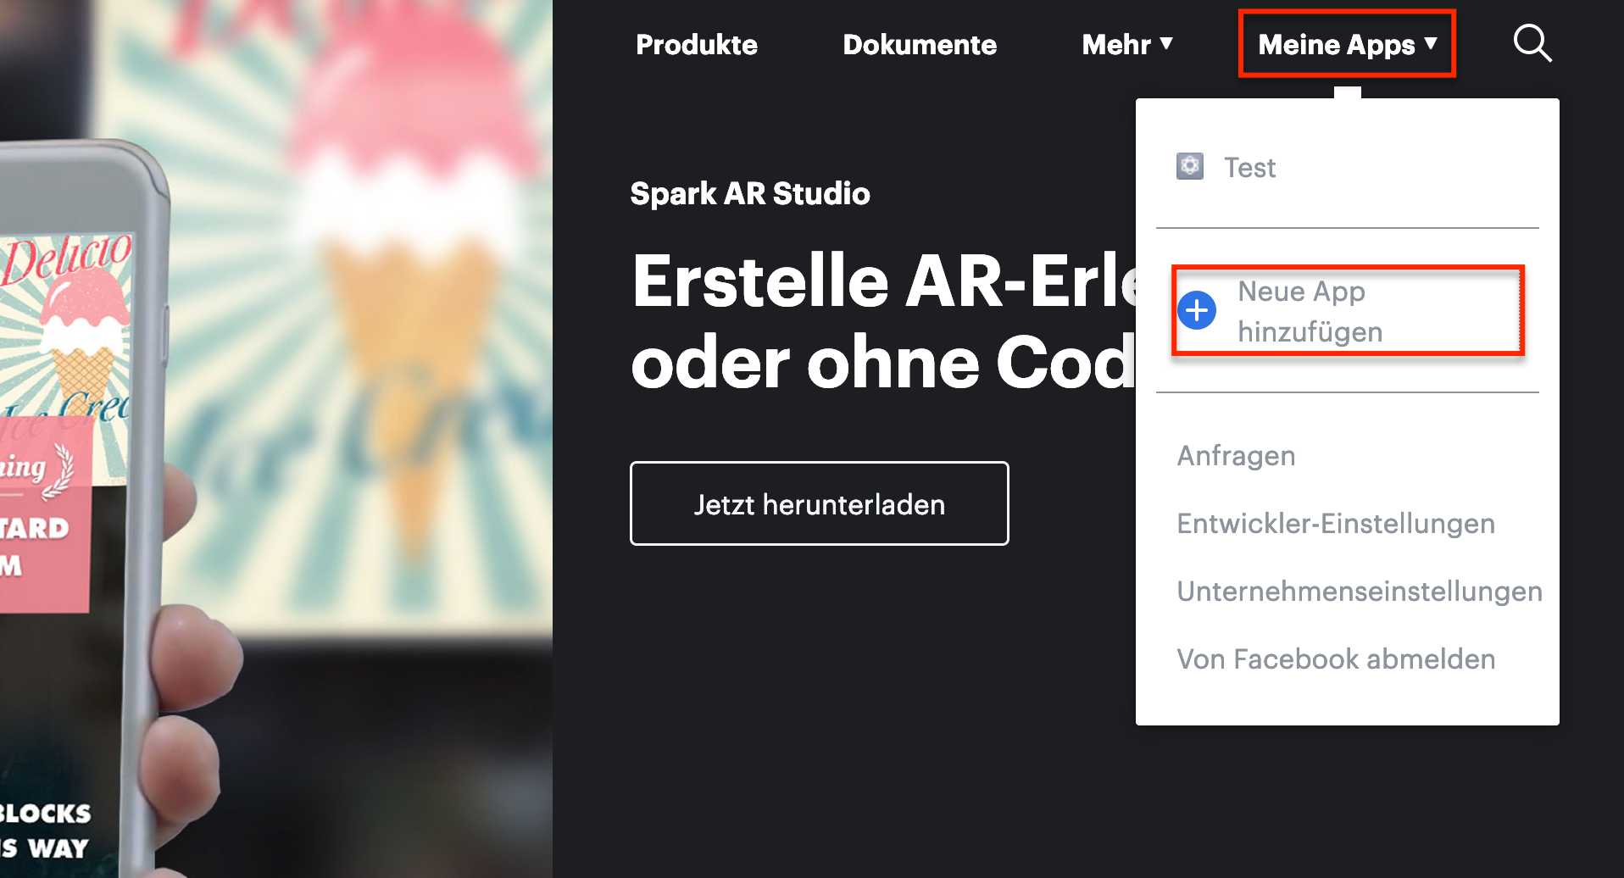Open Entwickler-Einstellungen
This screenshot has width=1624, height=878.
(x=1336, y=524)
